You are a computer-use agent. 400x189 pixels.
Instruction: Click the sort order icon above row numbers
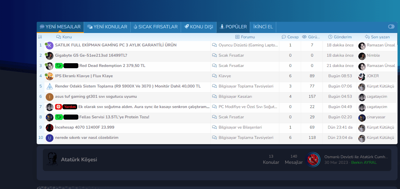(40, 37)
